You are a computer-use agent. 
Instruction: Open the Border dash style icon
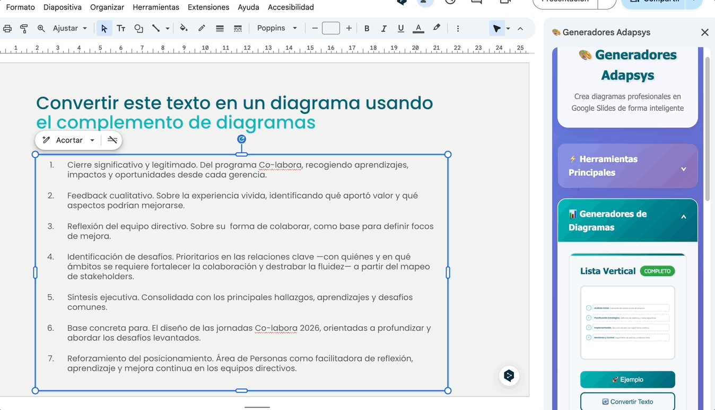[x=238, y=29]
